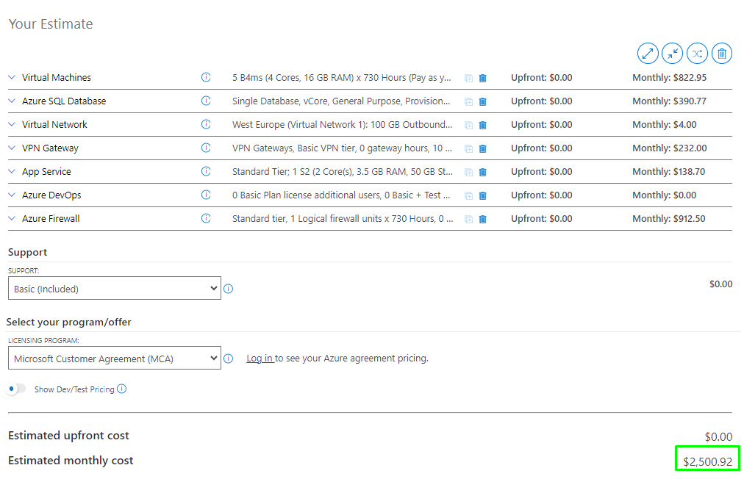Open info icon next to Show Dev/Test Pricing
Viewport: 744px width, 479px height.
tap(122, 389)
